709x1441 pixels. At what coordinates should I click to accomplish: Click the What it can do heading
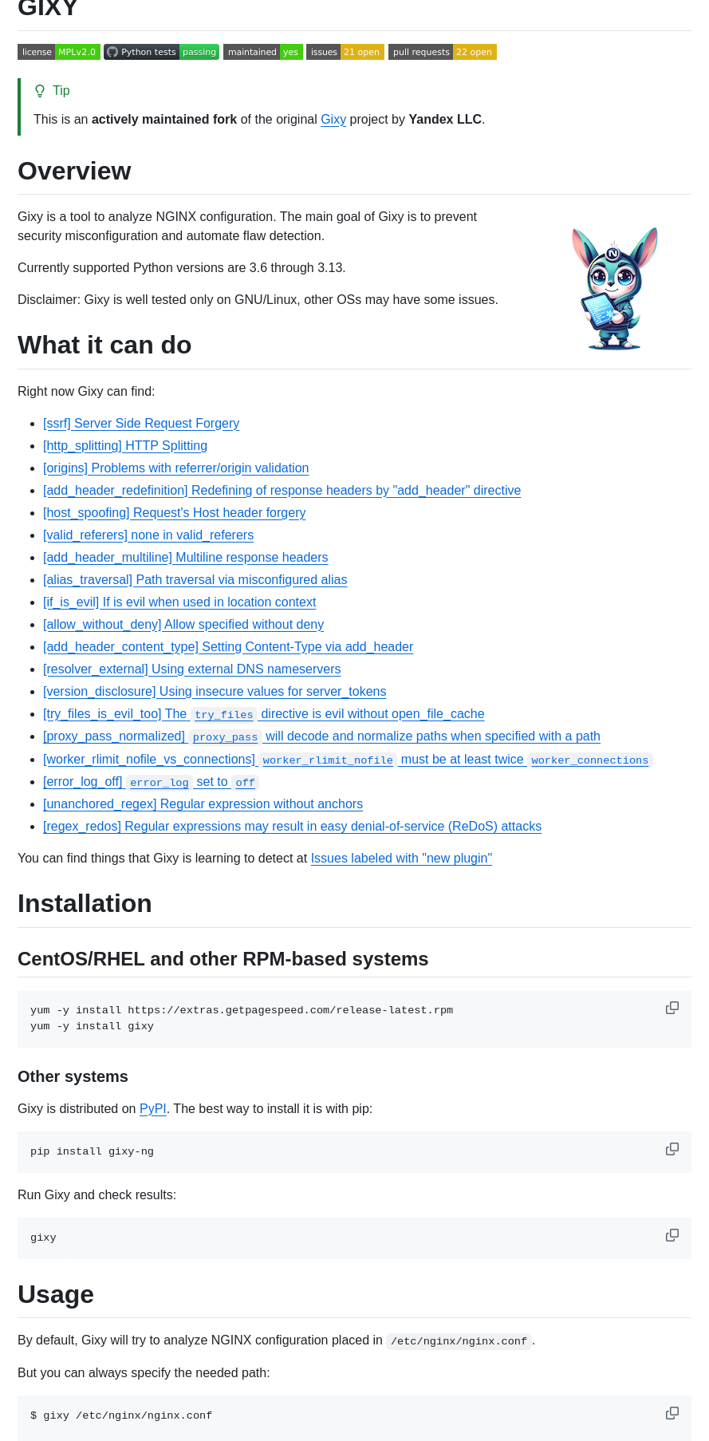point(104,345)
